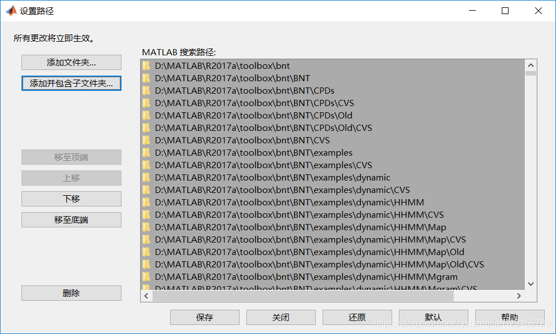Viewport: 556px width, 334px height.
Task: Click the 关闭 button
Action: coord(281,317)
